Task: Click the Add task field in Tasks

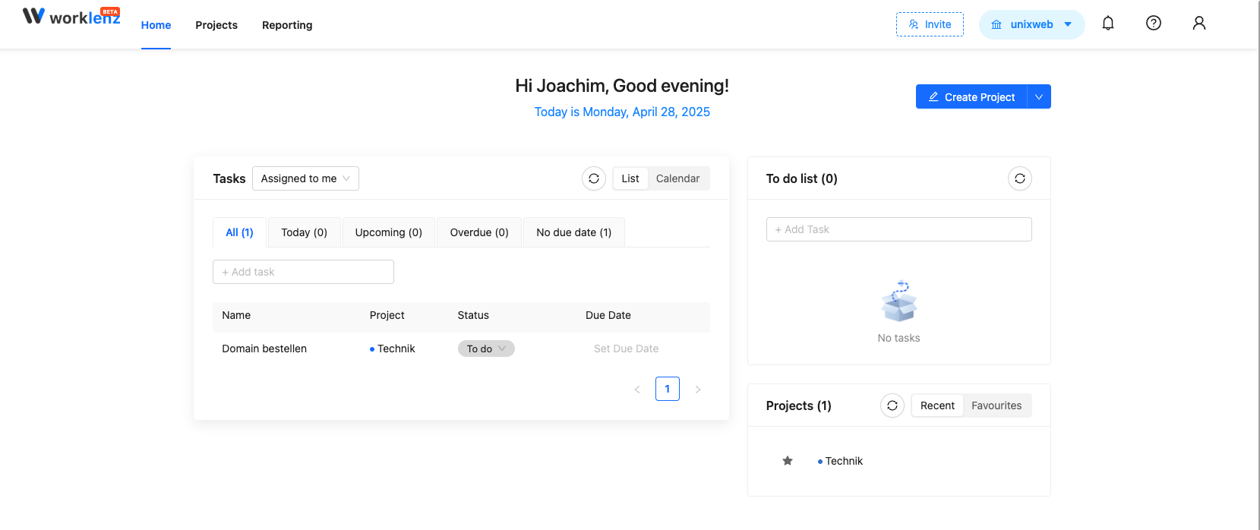Action: click(303, 272)
